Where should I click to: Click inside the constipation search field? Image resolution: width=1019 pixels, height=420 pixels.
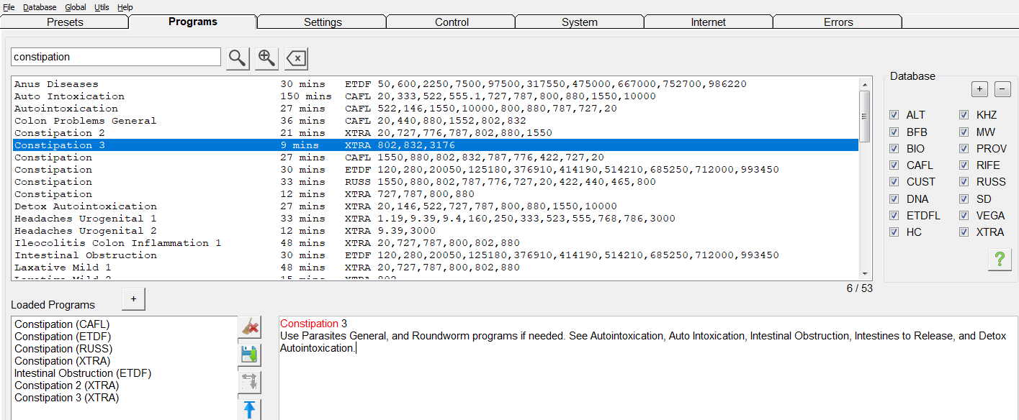[115, 57]
